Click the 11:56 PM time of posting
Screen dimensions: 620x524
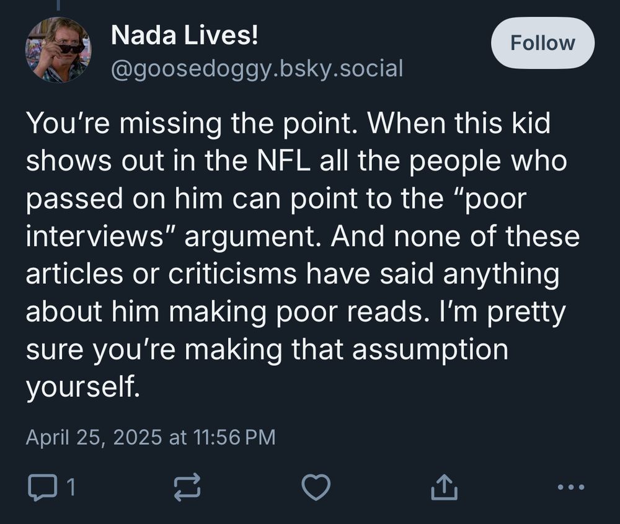coord(235,437)
